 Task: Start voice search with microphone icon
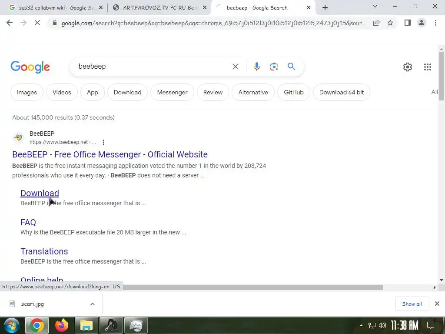coord(256,67)
